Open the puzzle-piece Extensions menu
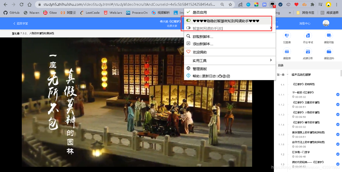 (312, 4)
